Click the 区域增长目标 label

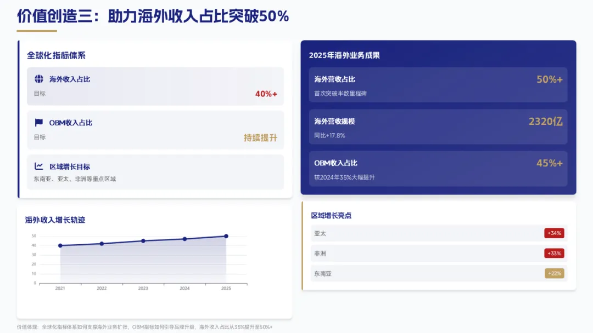(70, 166)
